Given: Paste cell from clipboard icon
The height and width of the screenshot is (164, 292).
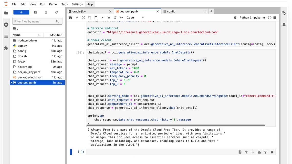Looking at the screenshot, I should pos(96,17).
